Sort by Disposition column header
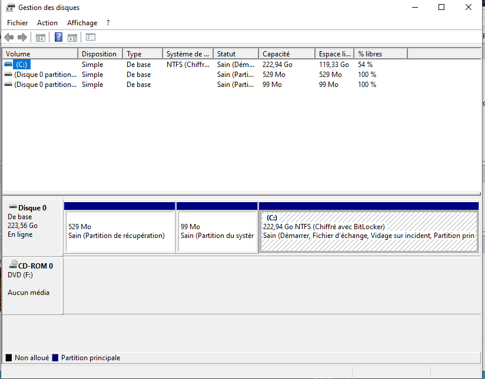Viewport: 485px width, 379px height. 100,53
